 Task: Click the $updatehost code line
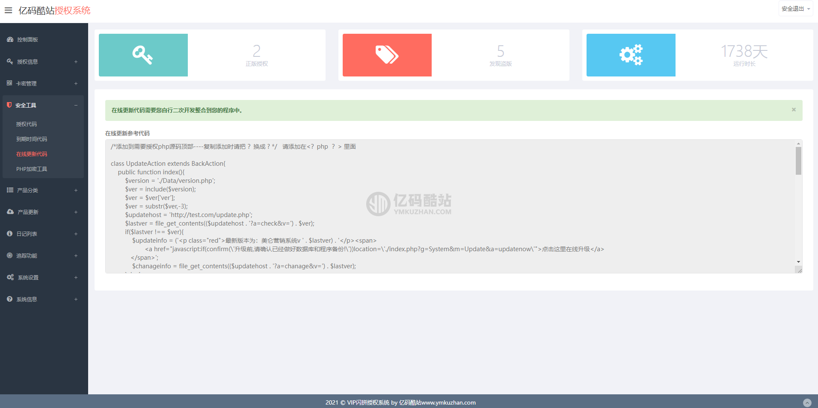pyautogui.click(x=189, y=215)
